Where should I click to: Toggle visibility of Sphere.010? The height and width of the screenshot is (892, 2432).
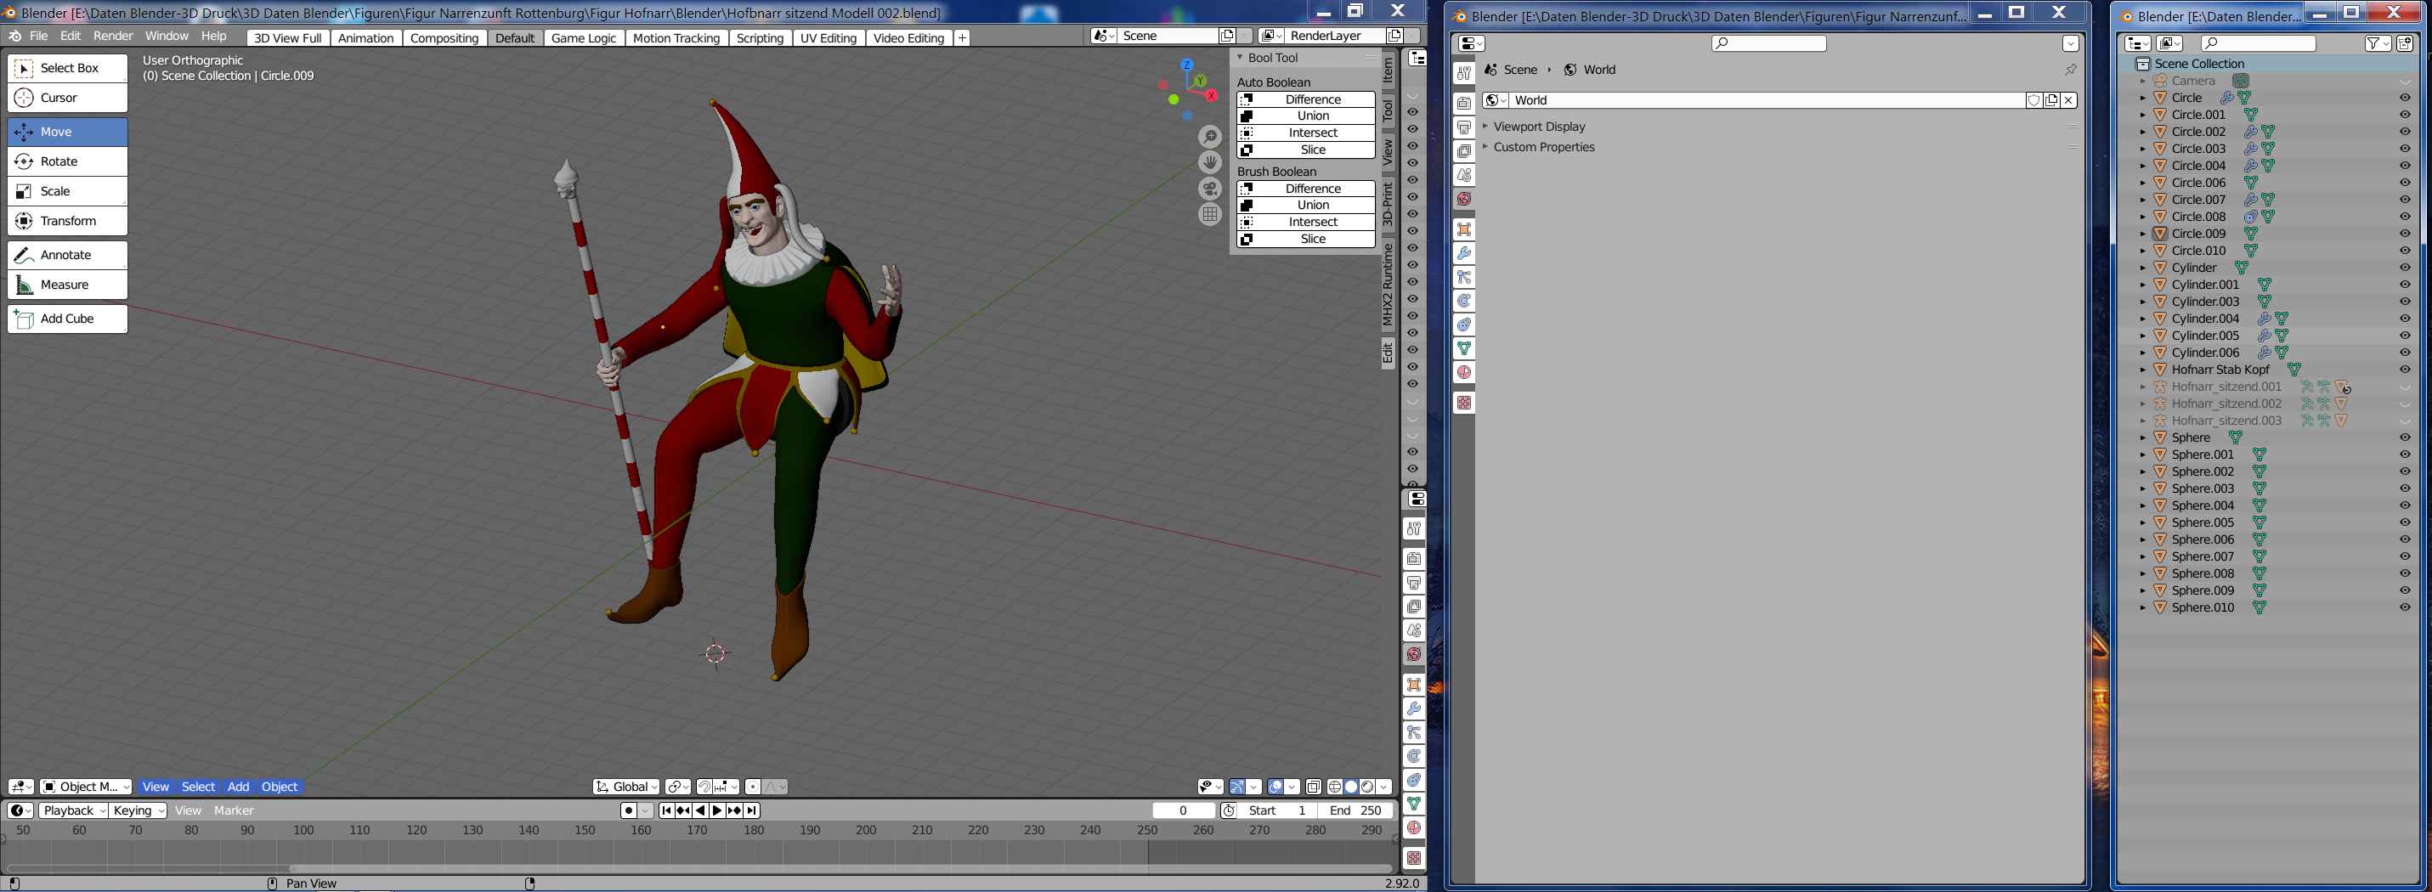2405,608
